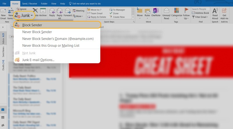Click 'Tell me what you want to do'
The width and height of the screenshot is (233, 129).
tap(85, 4)
